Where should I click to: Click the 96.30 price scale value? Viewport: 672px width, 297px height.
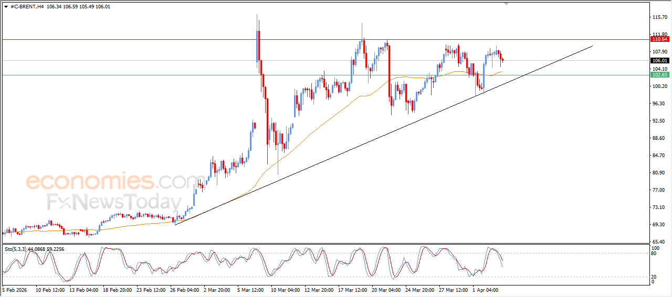[x=658, y=104]
